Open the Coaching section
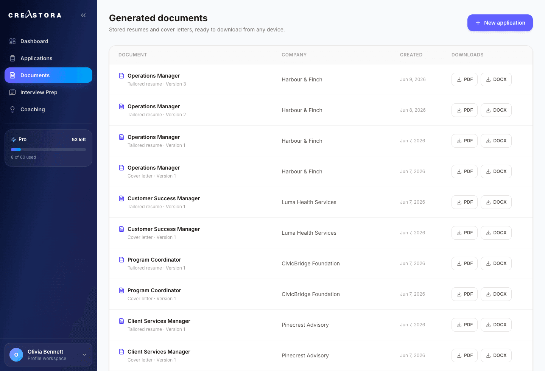This screenshot has width=545, height=371. pyautogui.click(x=48, y=109)
